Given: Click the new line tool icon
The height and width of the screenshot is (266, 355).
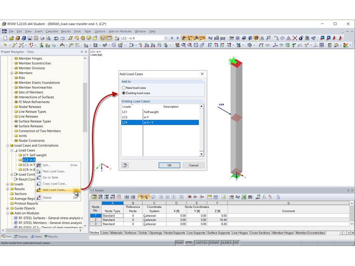Looking at the screenshot, I should [x=14, y=45].
